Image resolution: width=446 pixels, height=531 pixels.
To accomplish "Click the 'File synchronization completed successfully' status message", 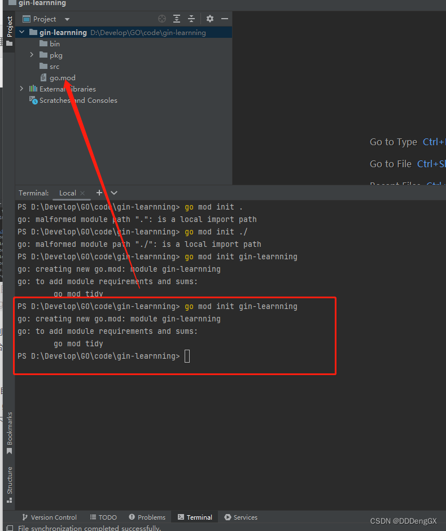I will (89, 528).
